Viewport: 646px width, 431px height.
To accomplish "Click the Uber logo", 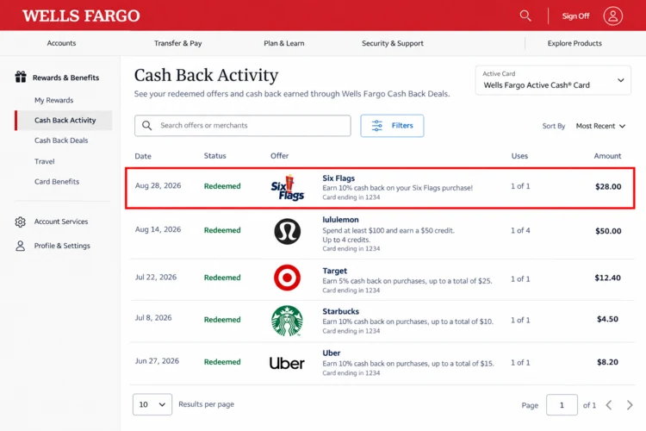I will (287, 363).
